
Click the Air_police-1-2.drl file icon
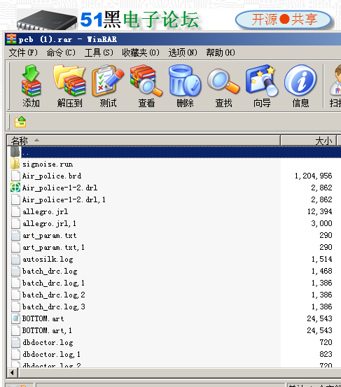(x=15, y=188)
